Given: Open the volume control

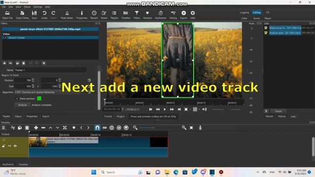Looking at the screenshot, I should coord(204,109).
